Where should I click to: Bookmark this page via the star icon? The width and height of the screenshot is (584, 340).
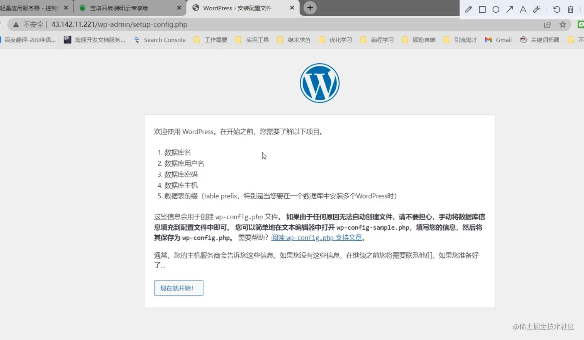click(563, 24)
